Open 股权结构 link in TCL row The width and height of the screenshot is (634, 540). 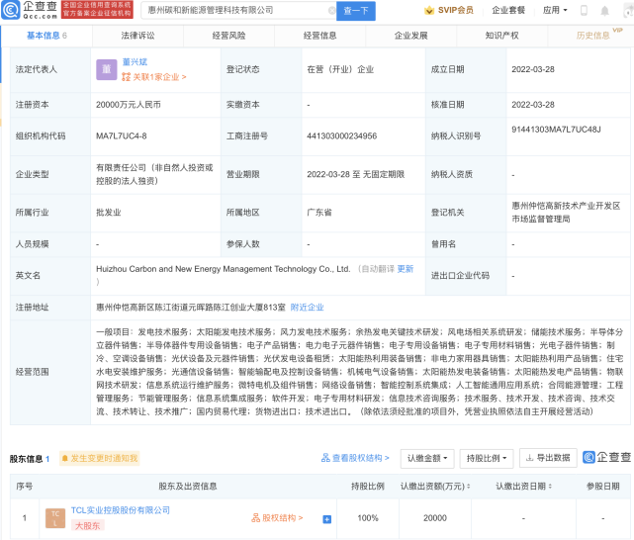(x=277, y=518)
